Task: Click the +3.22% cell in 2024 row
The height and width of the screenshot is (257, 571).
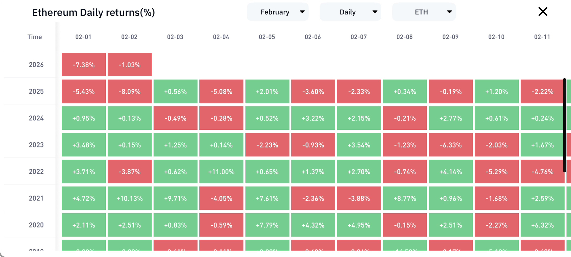Action: click(x=313, y=118)
